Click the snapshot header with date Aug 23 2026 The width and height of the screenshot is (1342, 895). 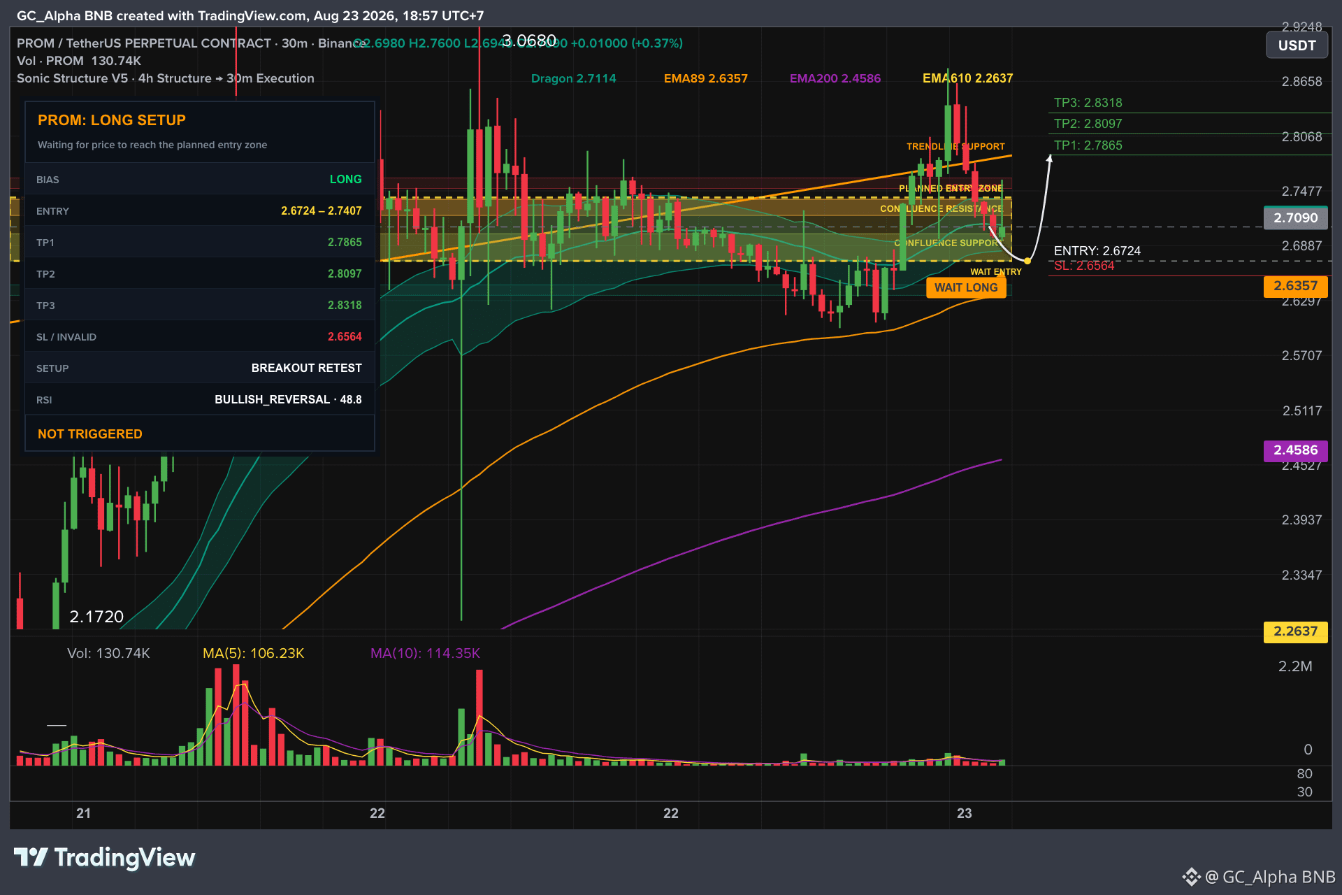250,16
